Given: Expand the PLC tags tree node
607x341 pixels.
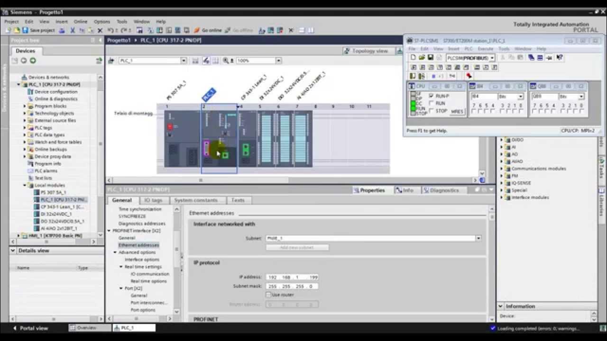Looking at the screenshot, I should point(25,128).
